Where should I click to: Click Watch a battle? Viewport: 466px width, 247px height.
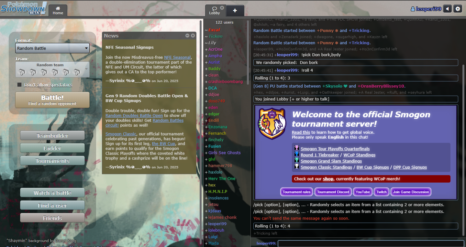point(52,193)
